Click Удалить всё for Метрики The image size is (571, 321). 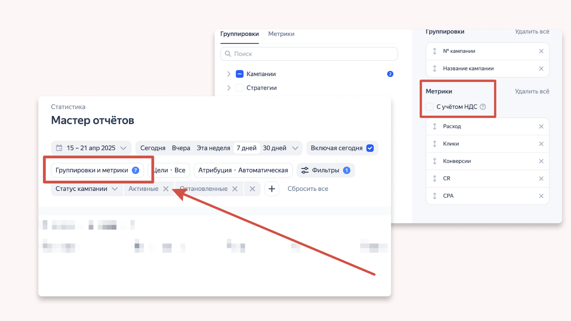532,91
